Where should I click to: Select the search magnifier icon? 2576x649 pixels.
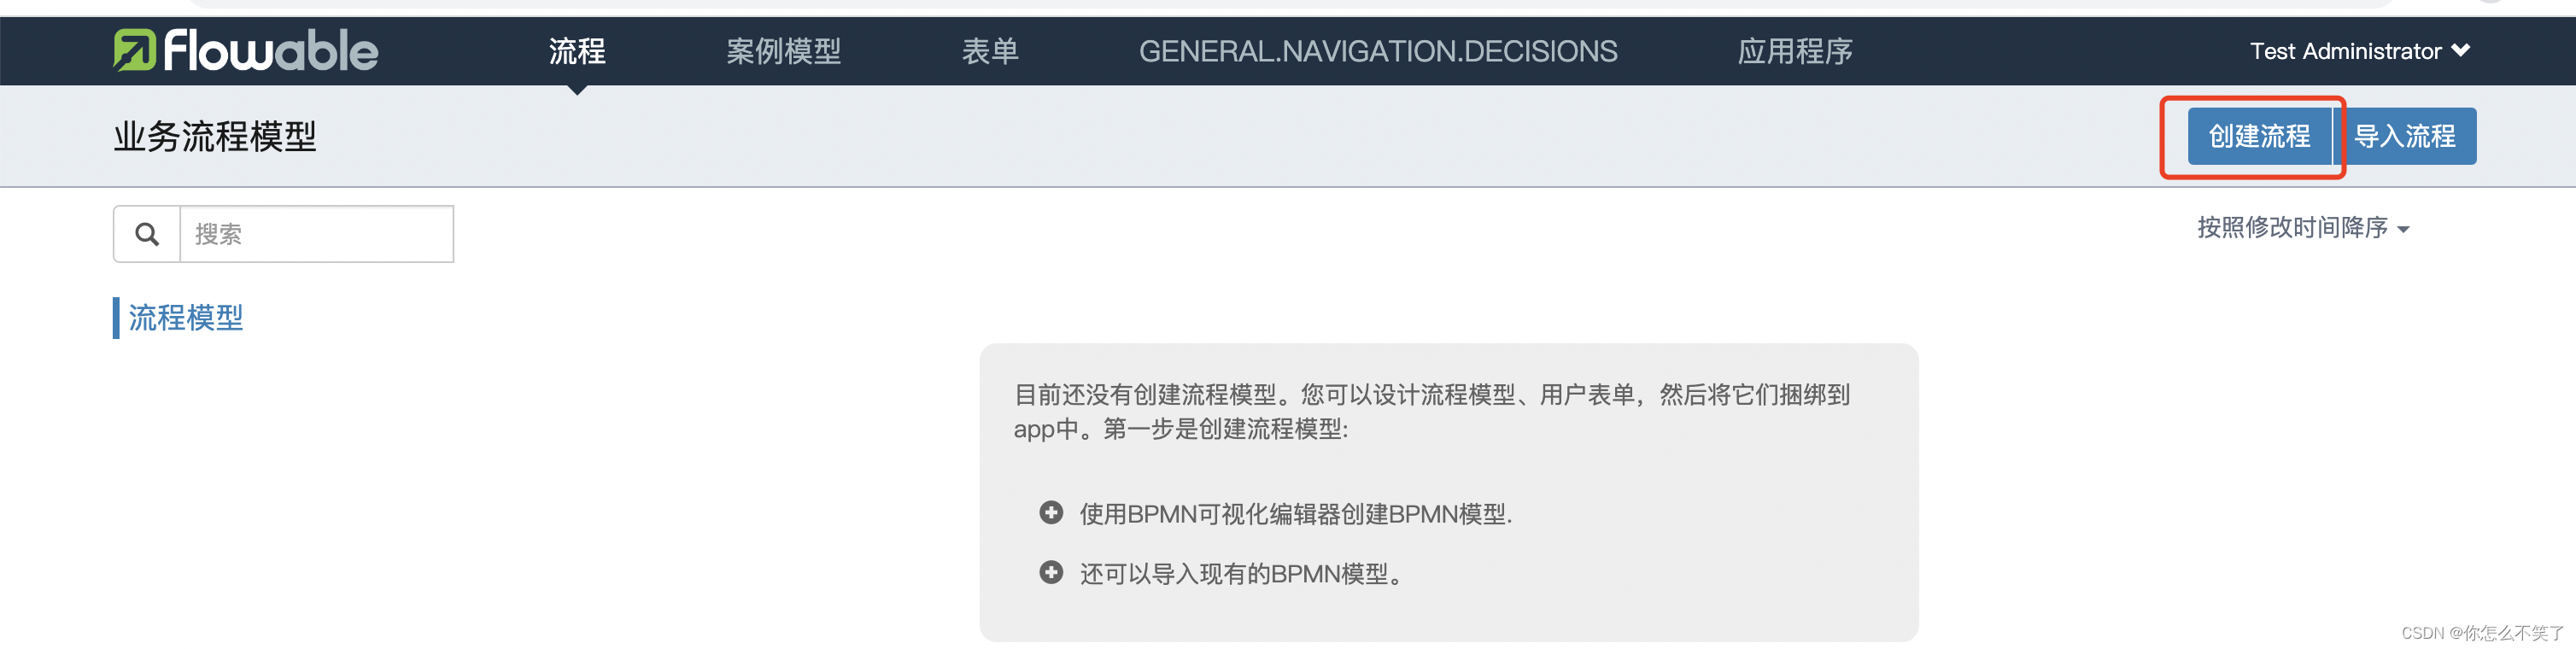(x=147, y=233)
